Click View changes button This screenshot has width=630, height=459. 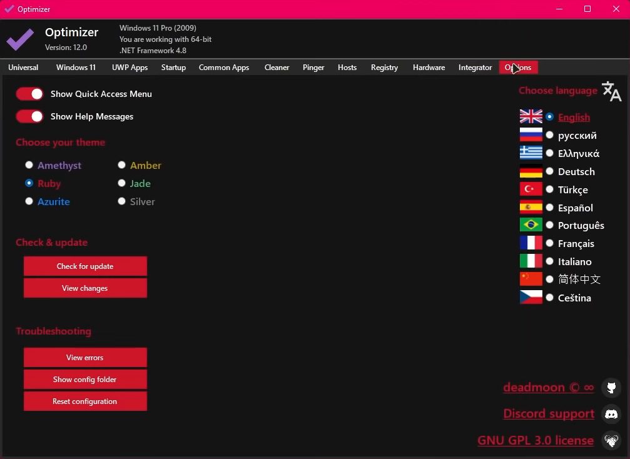tap(85, 288)
